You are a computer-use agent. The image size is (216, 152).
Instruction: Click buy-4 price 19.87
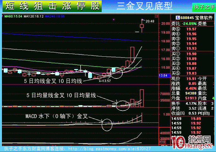pyautogui.click(x=191, y=68)
